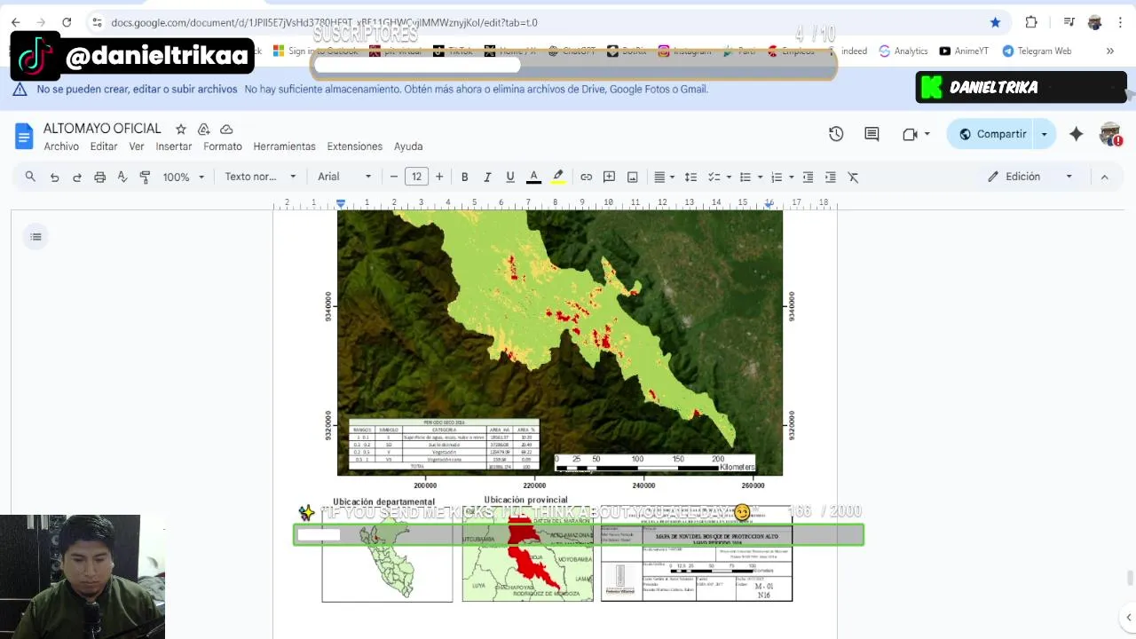Decrease the font size

click(394, 177)
